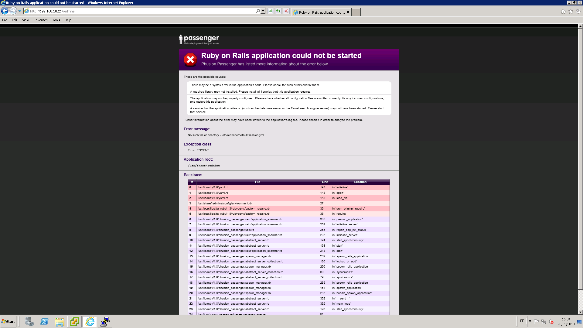Click the 'Location' column header in backtrace
Image resolution: width=583 pixels, height=328 pixels.
pyautogui.click(x=360, y=182)
